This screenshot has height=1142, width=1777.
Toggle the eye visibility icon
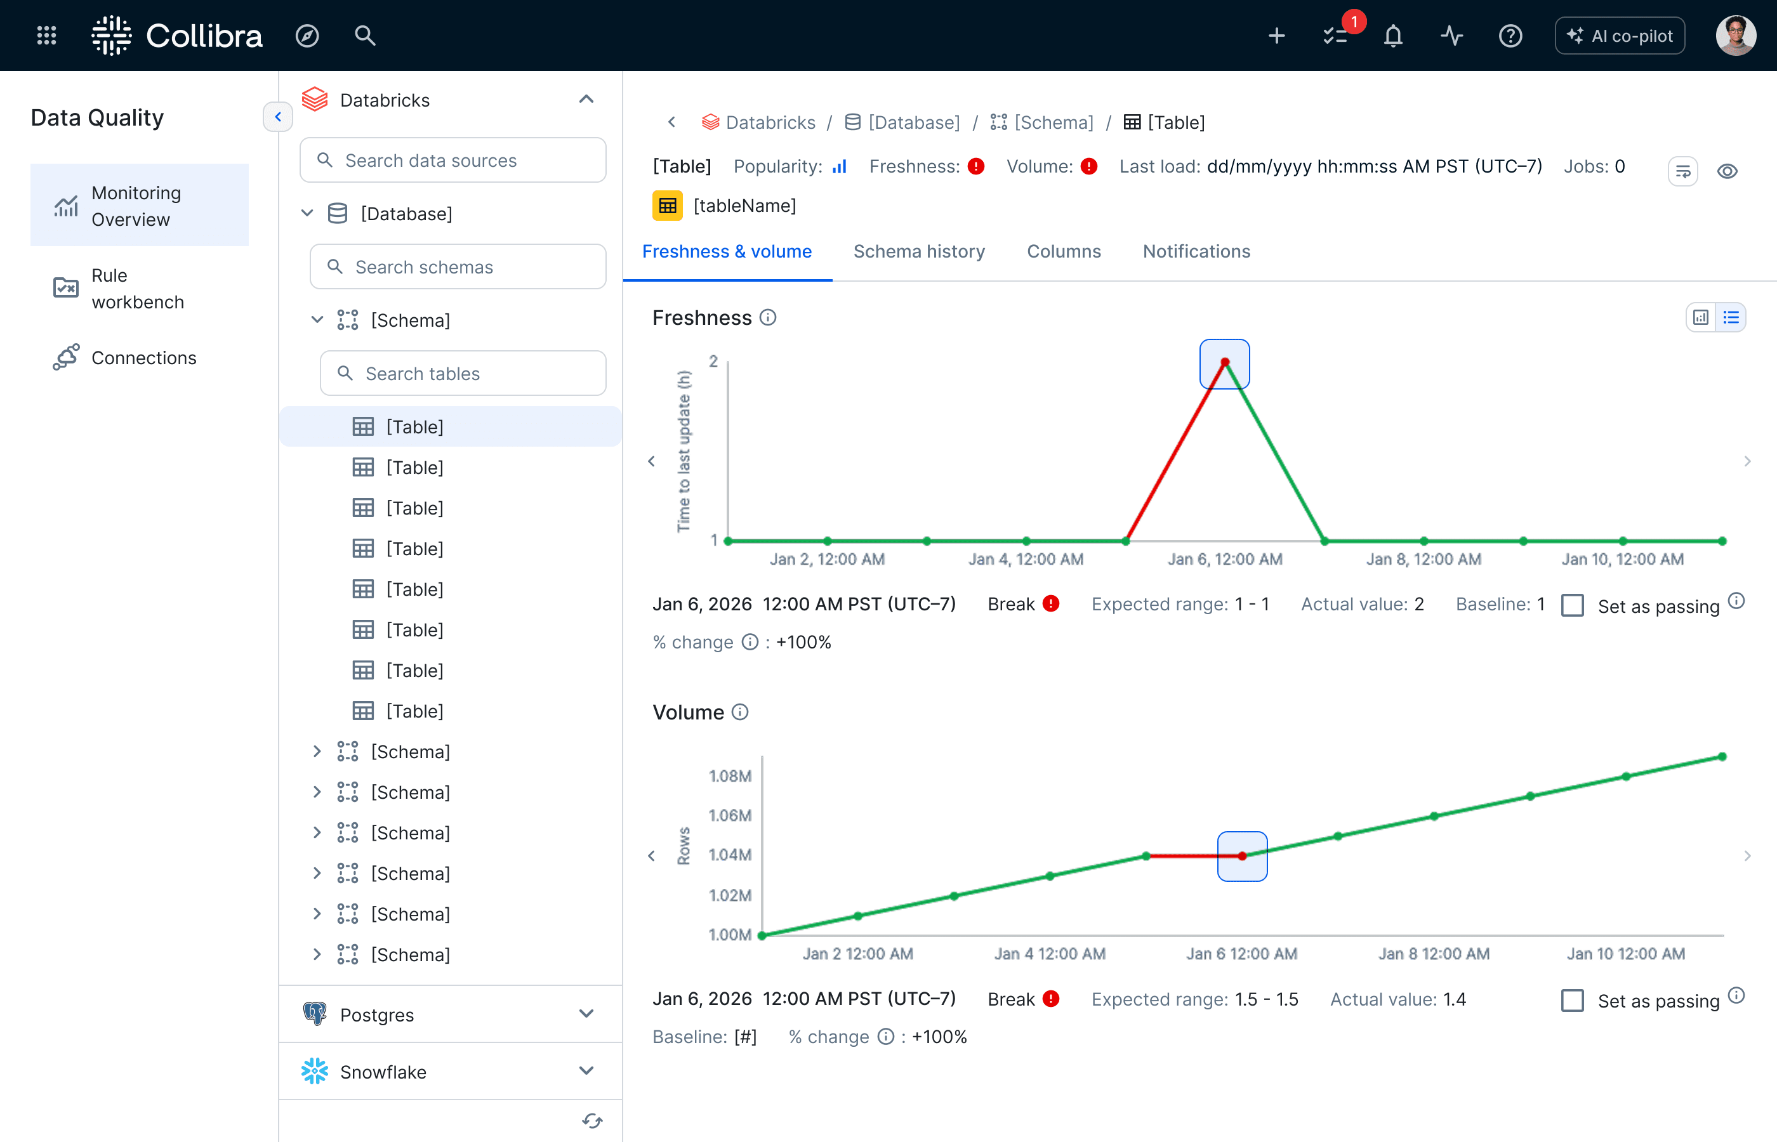click(1727, 171)
